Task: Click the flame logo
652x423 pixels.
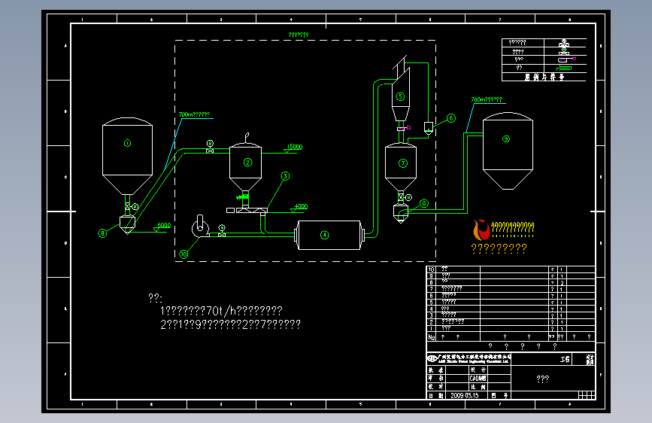Action: pyautogui.click(x=481, y=230)
